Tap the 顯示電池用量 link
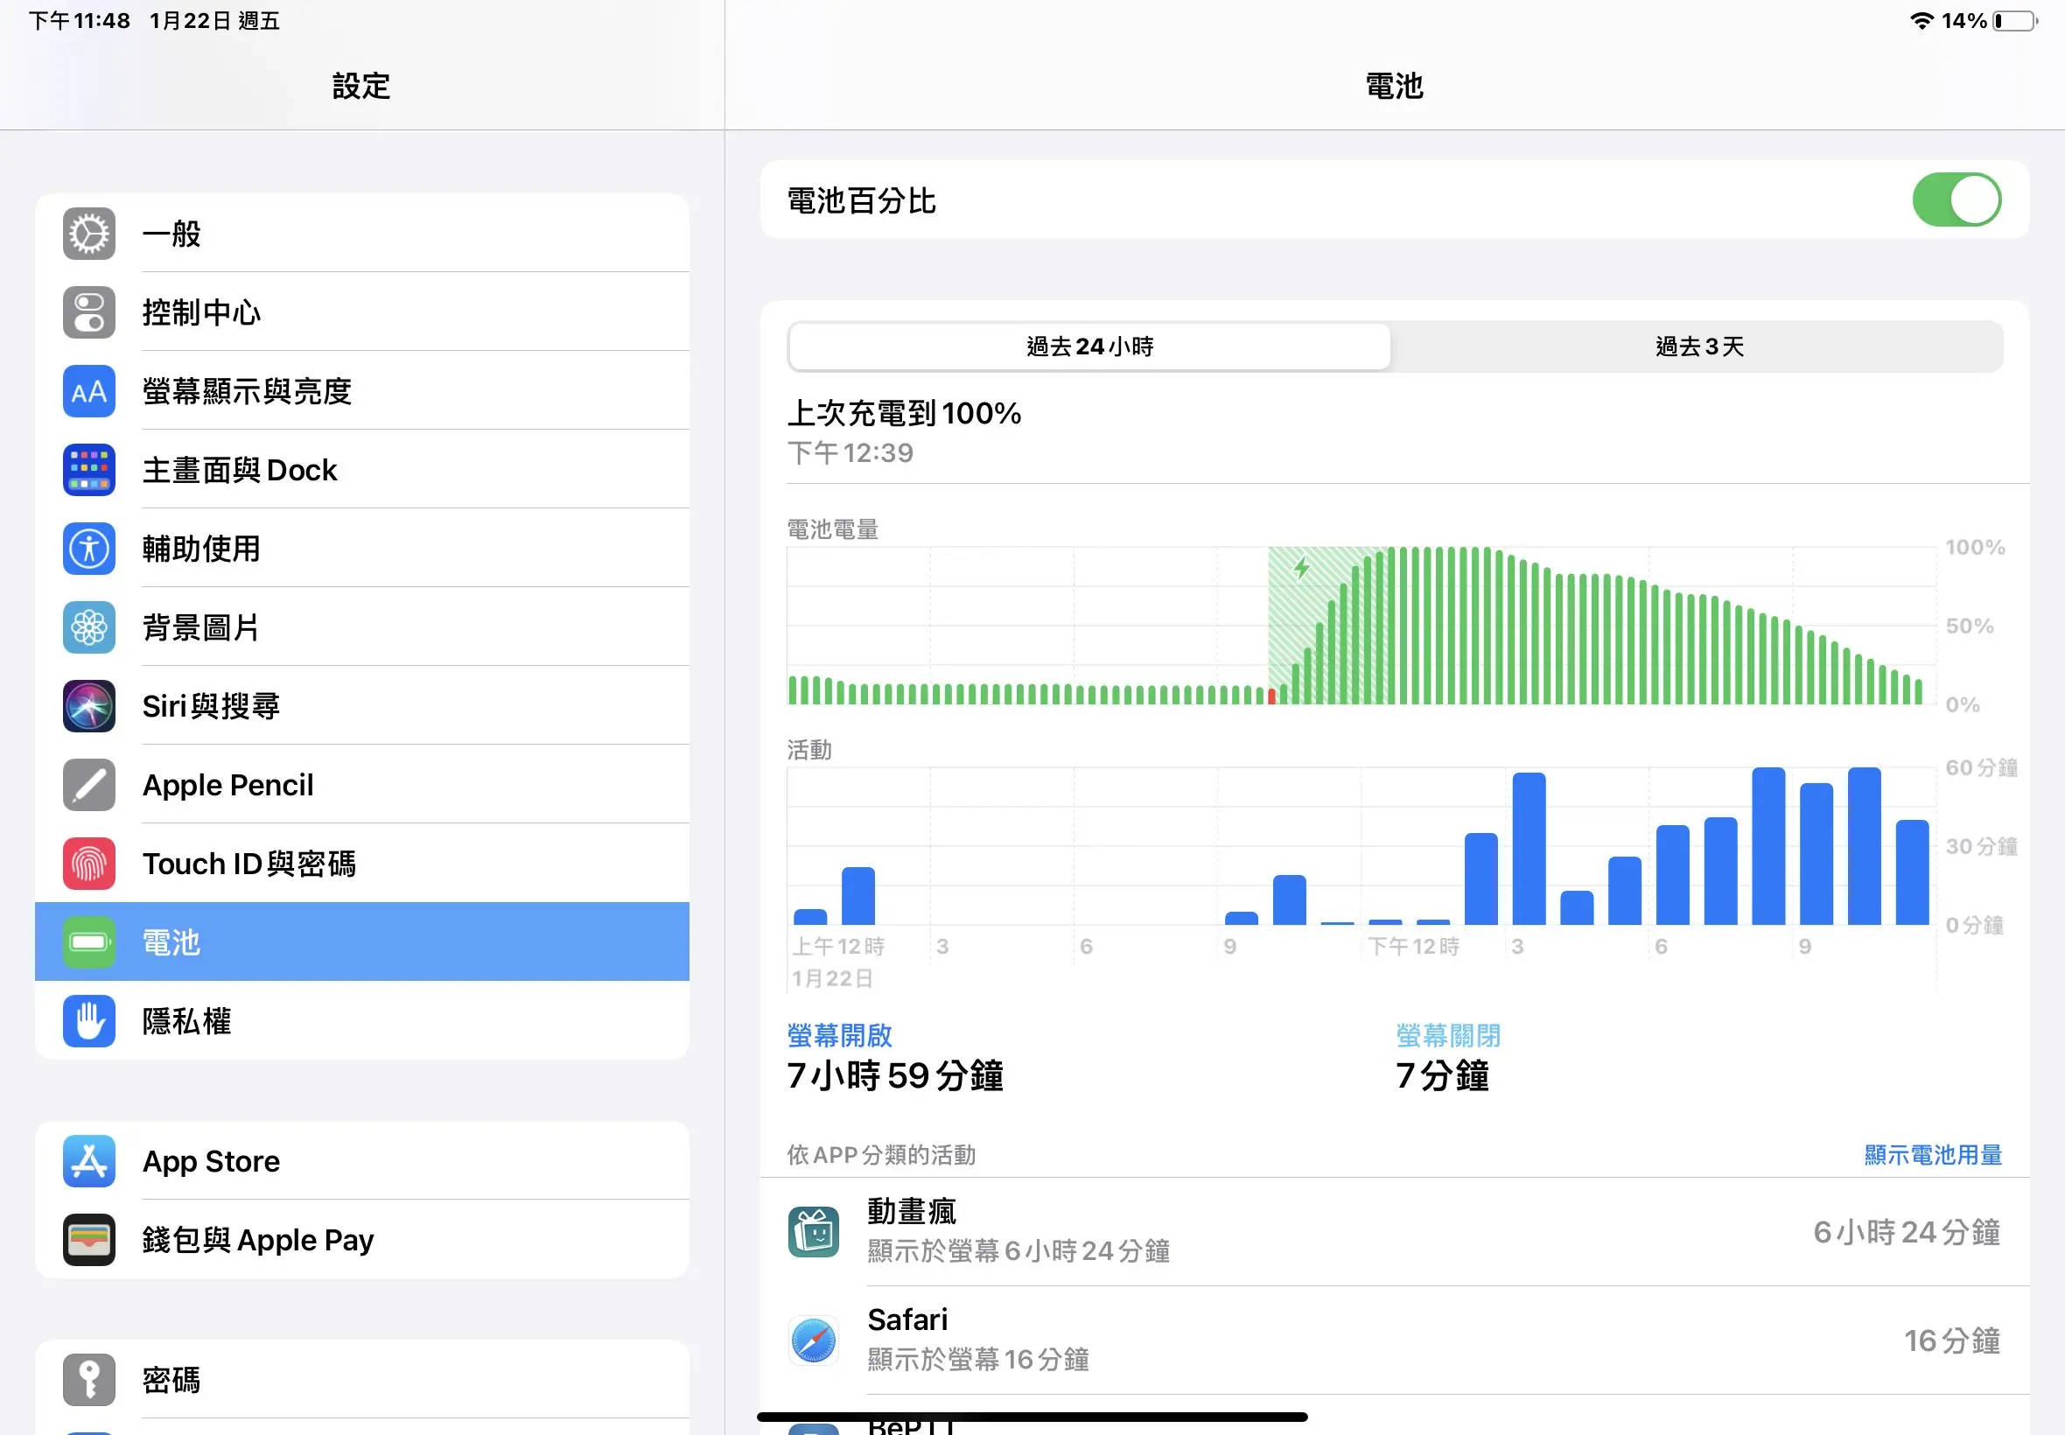2065x1435 pixels. point(1933,1155)
